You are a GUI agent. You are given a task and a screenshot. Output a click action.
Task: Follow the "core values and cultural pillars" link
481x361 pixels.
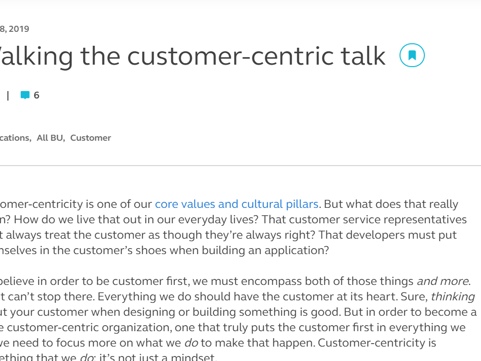(237, 204)
